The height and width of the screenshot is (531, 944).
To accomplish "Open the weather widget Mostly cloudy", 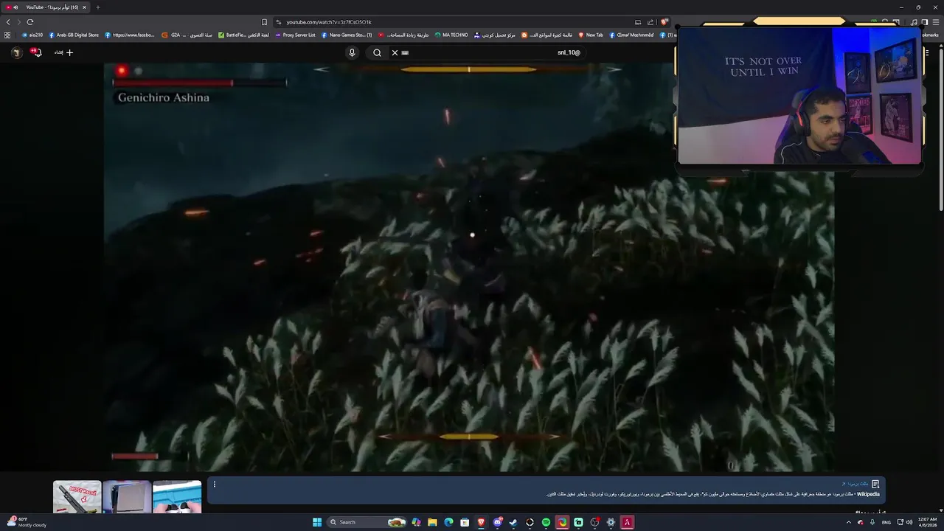I will (x=27, y=522).
